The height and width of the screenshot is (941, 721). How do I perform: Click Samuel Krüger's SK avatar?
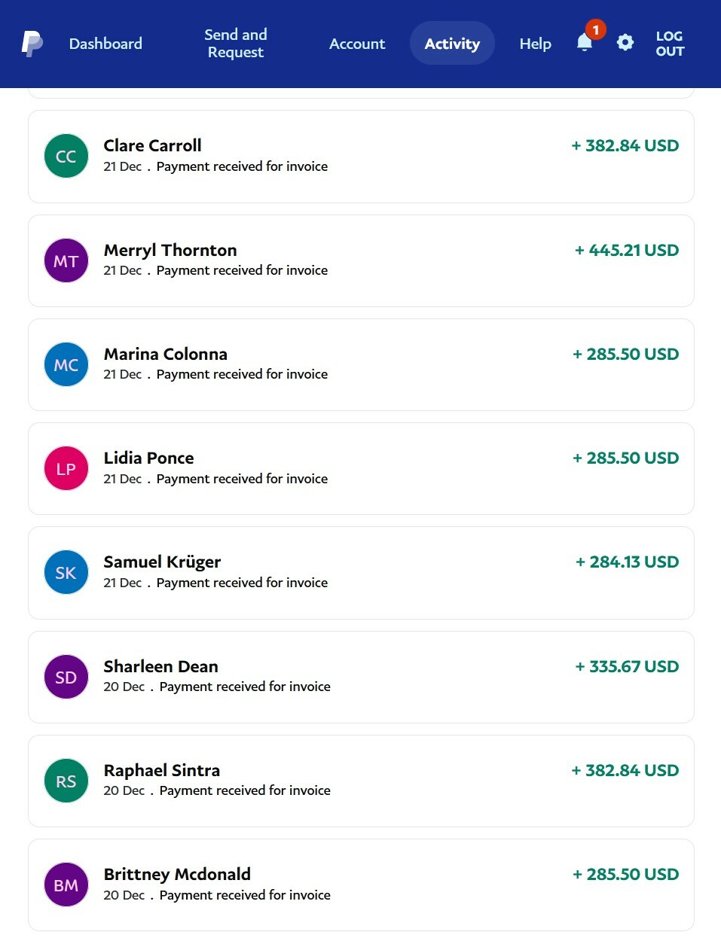click(66, 572)
